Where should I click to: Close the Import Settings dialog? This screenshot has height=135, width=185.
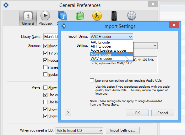click(174, 25)
